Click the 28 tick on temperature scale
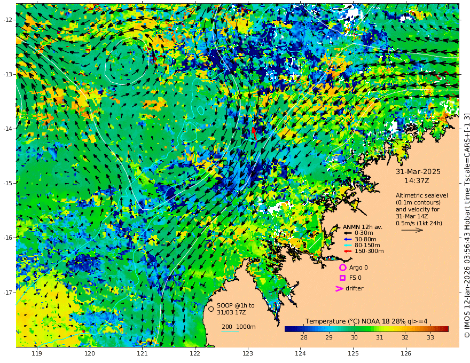The width and height of the screenshot is (470, 363). tap(304, 337)
